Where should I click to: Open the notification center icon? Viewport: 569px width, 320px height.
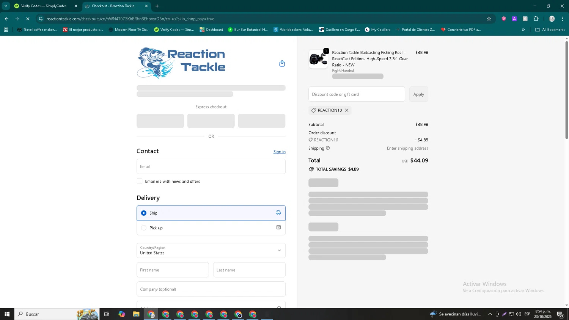(560, 314)
